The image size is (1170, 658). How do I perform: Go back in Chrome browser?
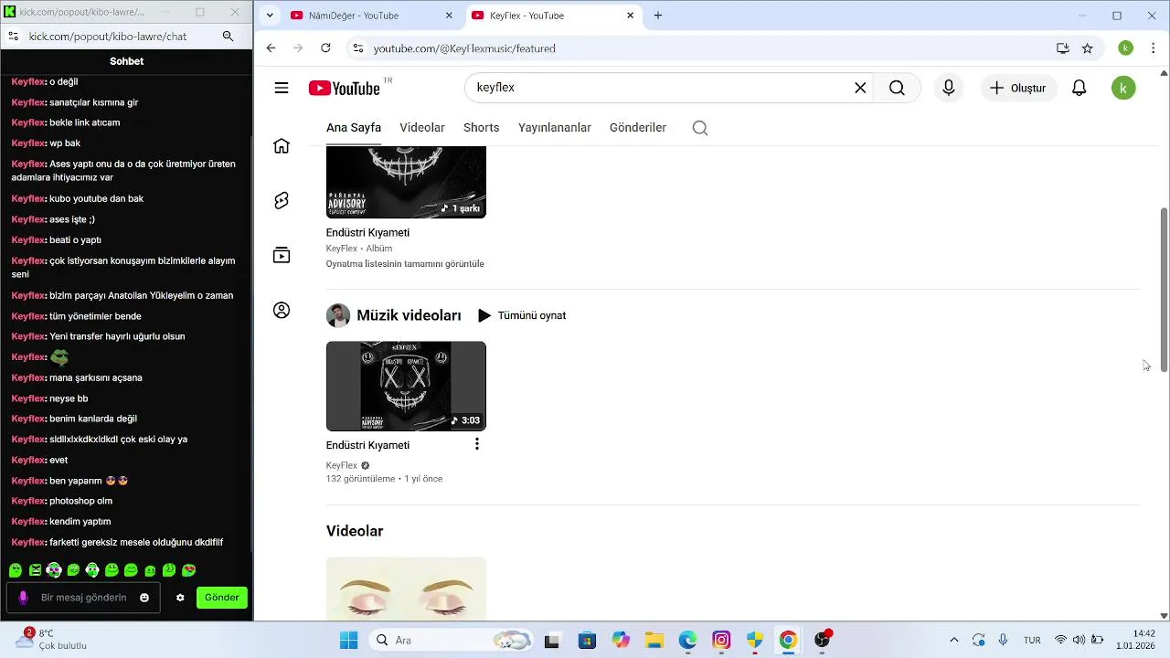[x=271, y=48]
